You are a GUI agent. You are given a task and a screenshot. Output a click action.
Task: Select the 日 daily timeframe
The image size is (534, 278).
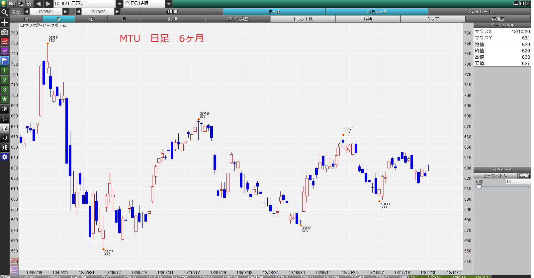[x=59, y=19]
